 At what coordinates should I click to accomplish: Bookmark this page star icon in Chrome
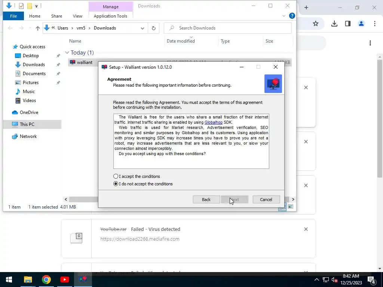click(316, 24)
